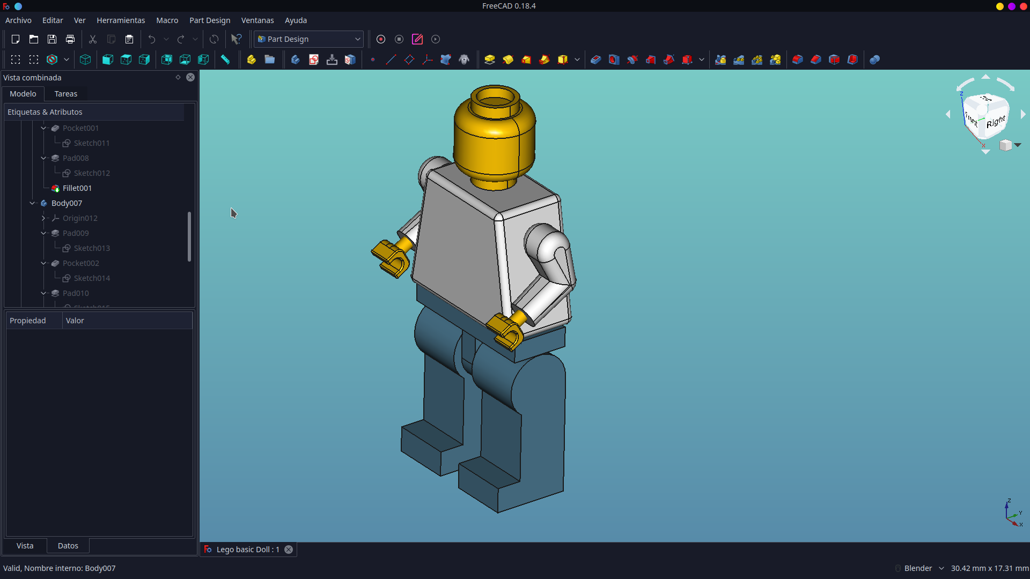Open the Part Design workbench dropdown
1030x579 pixels.
[x=309, y=39]
